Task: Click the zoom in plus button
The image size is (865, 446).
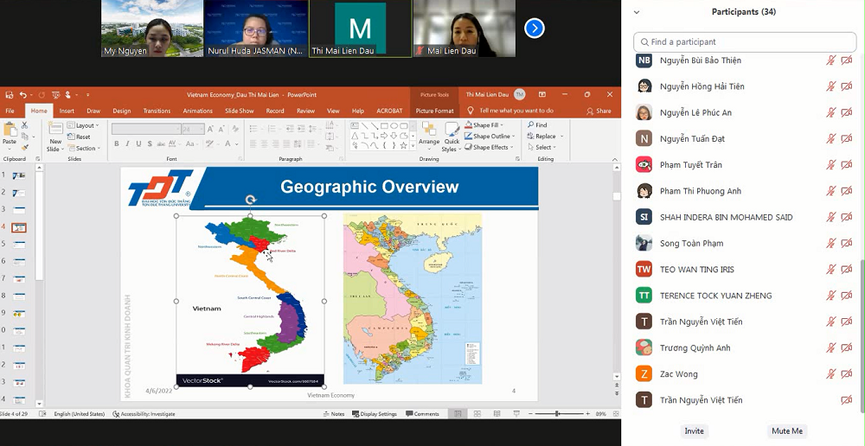Action: click(588, 413)
